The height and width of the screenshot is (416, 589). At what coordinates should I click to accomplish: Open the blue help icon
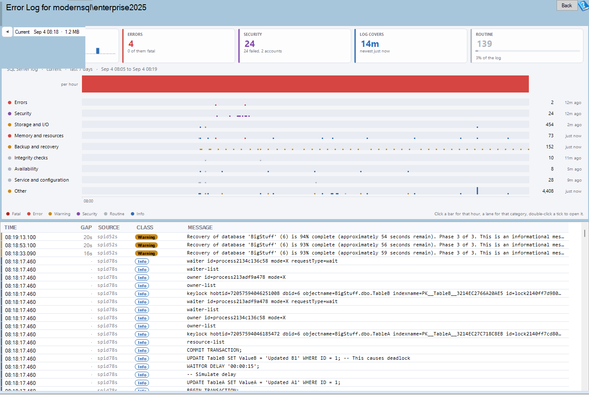point(583,6)
